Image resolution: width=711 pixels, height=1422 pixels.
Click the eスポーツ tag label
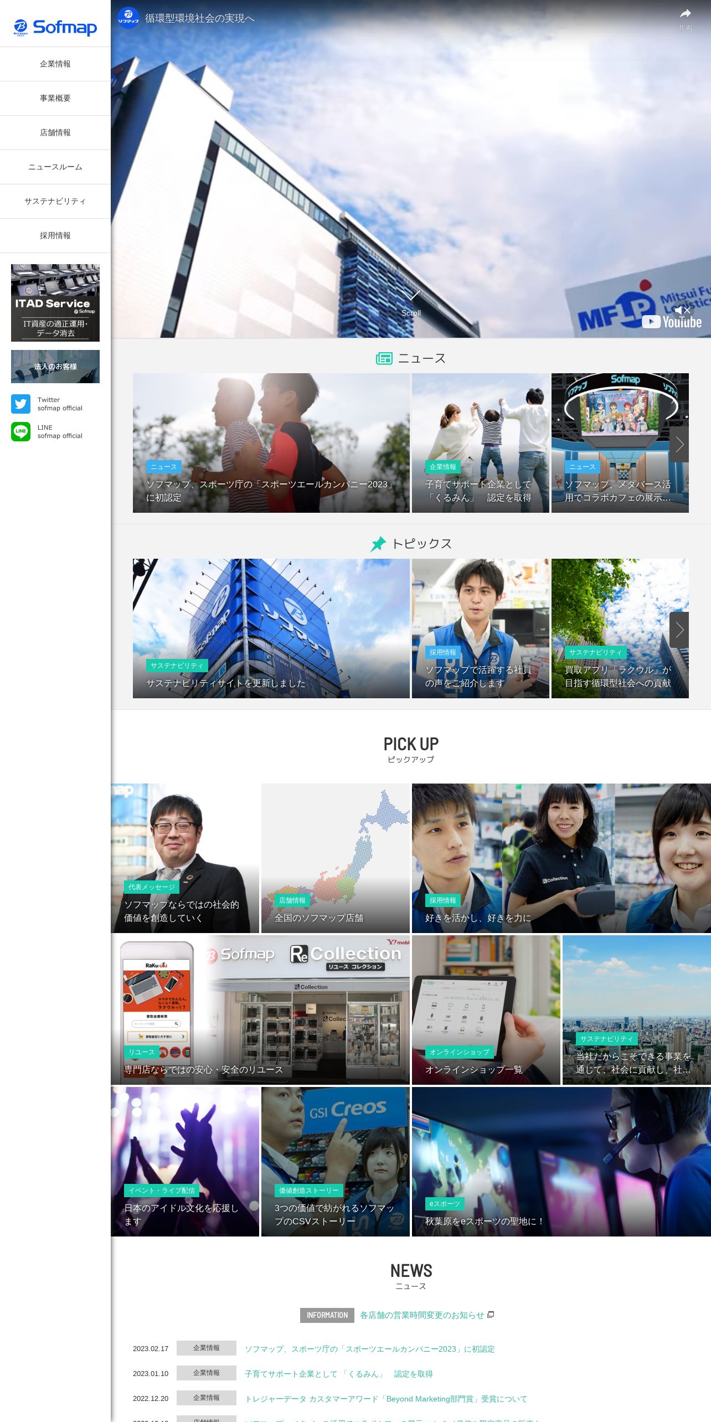coord(445,1204)
